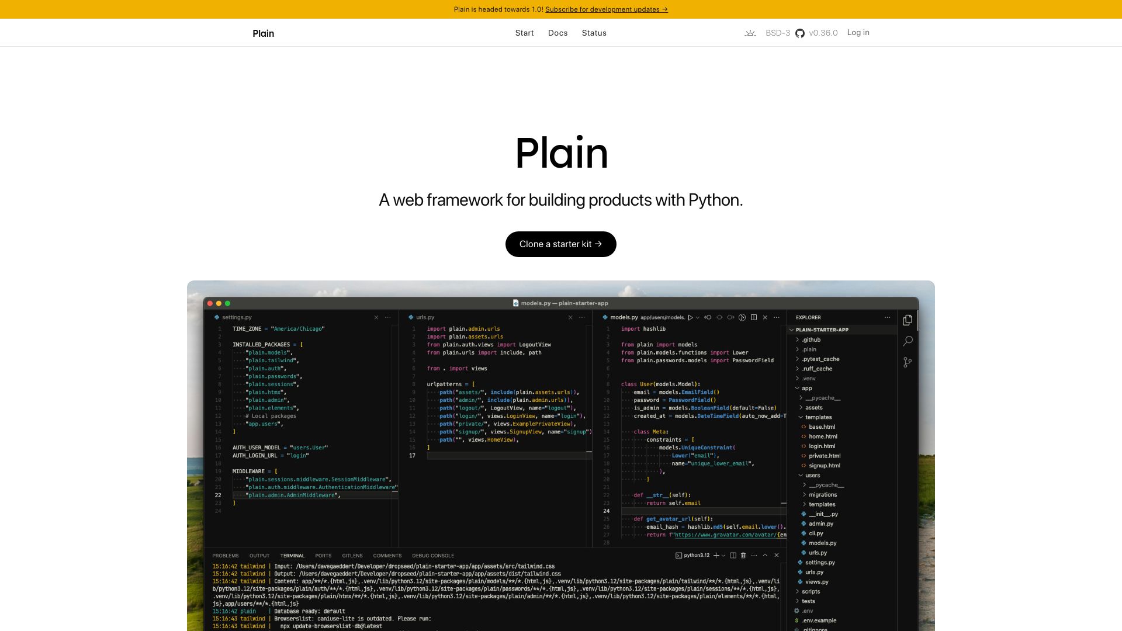
Task: Click ellipsis menu in settings.py tab bar
Action: pyautogui.click(x=387, y=317)
